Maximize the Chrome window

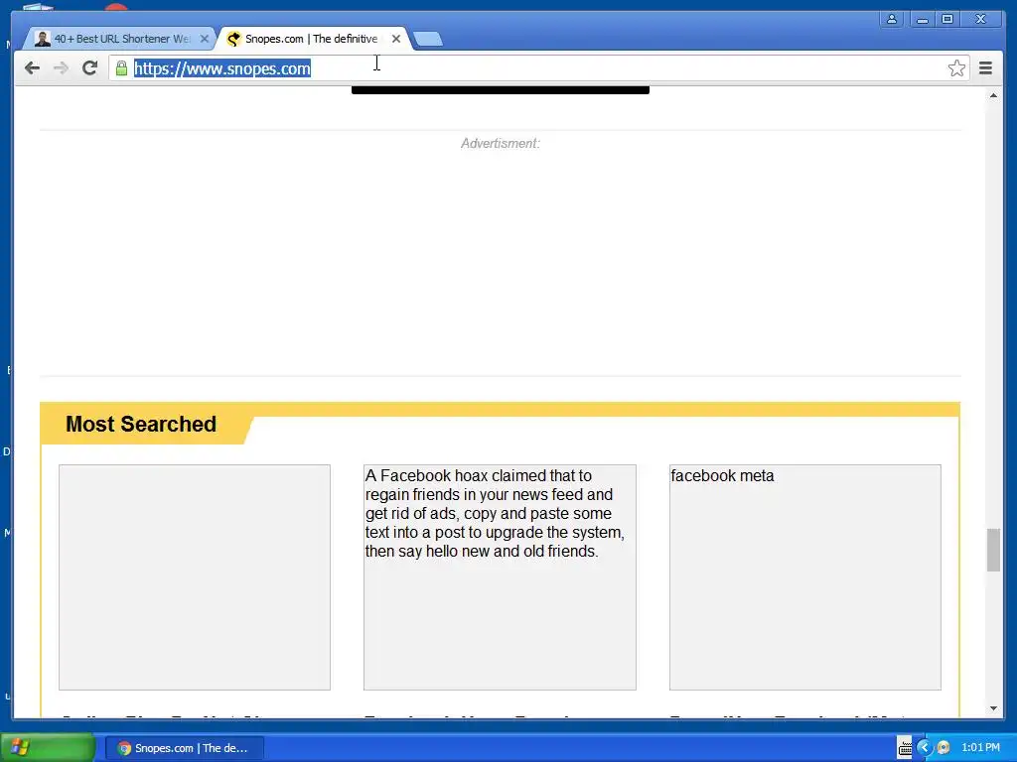[946, 20]
